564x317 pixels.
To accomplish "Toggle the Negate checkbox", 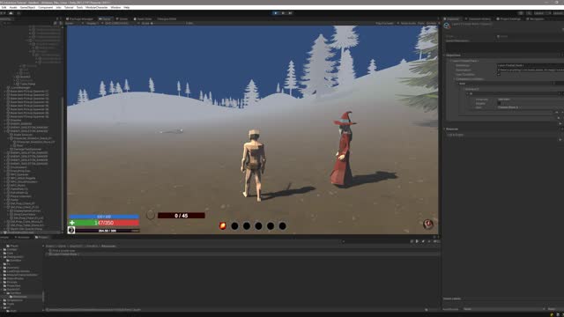I will tap(499, 103).
